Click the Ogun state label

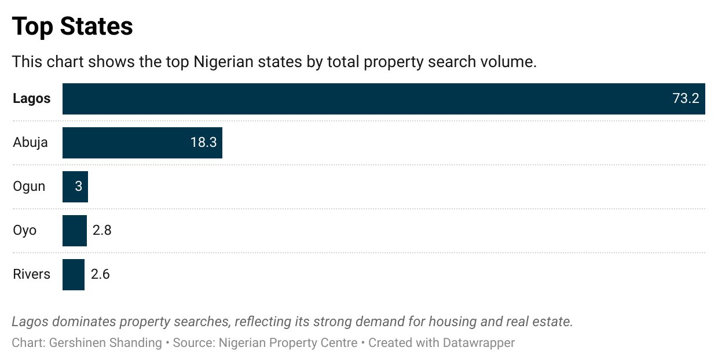[x=29, y=187]
